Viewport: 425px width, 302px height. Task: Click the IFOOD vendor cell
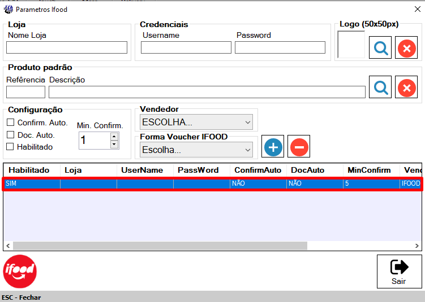tap(410, 183)
